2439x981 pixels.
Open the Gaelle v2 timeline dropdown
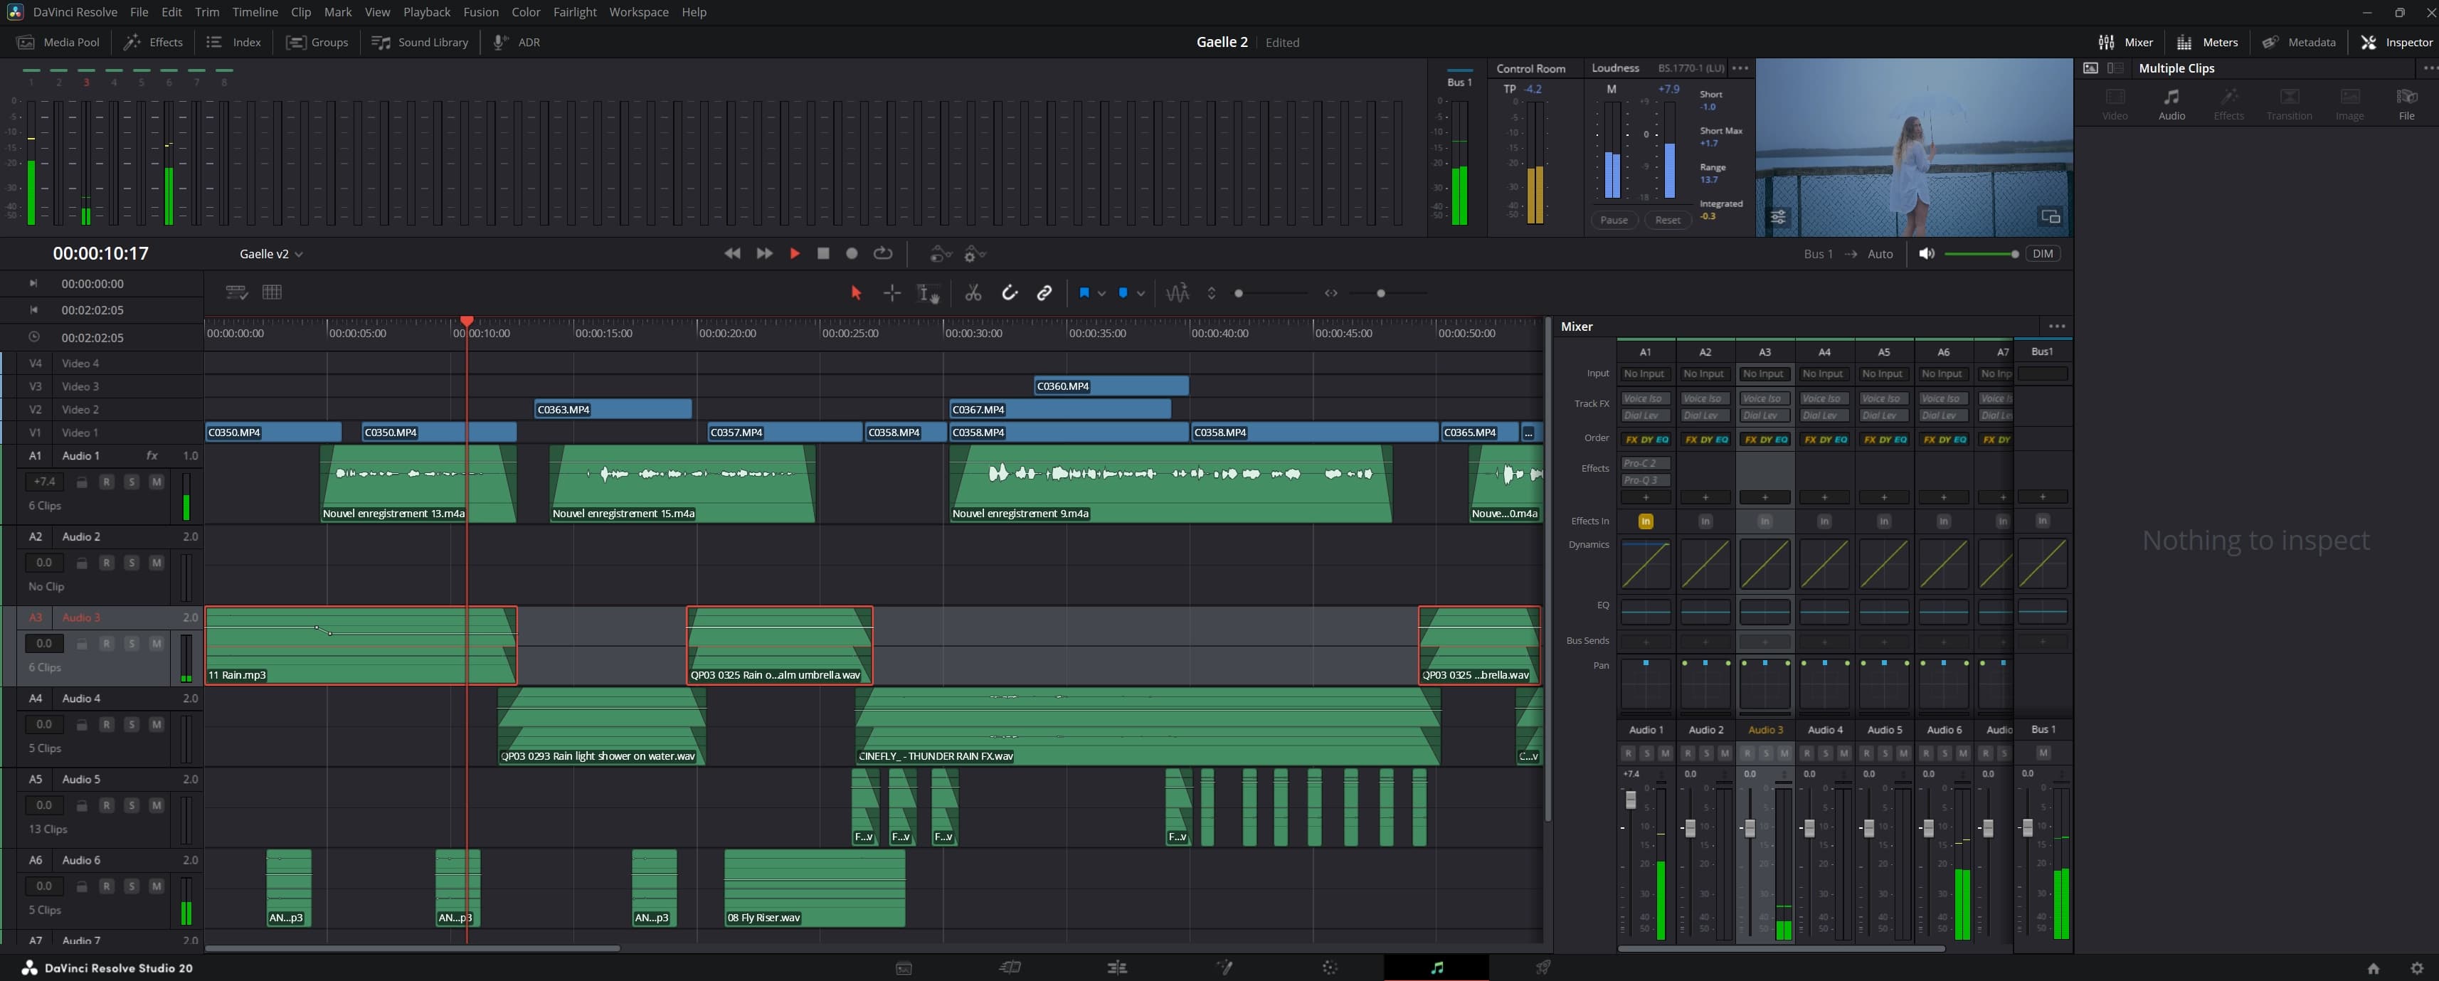pyautogui.click(x=300, y=254)
